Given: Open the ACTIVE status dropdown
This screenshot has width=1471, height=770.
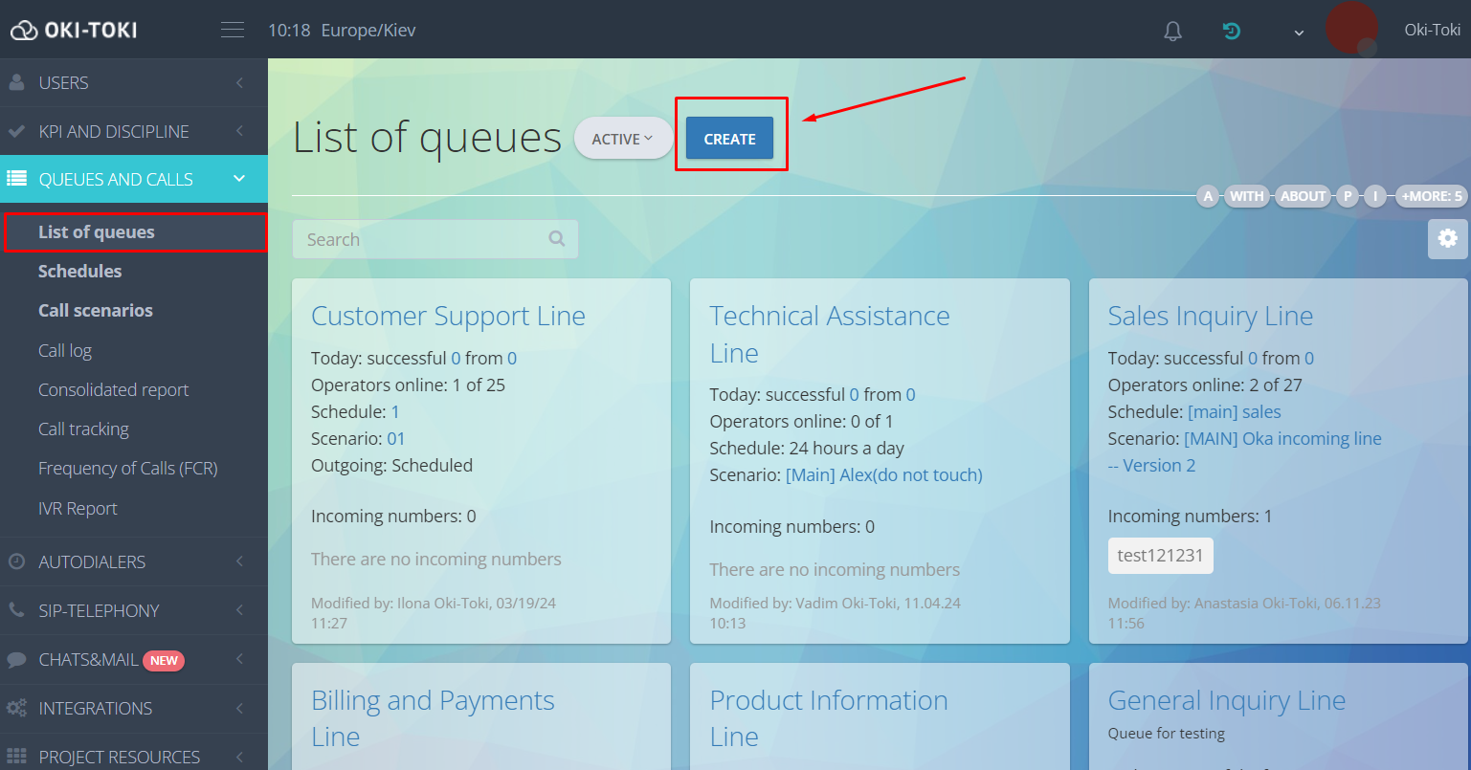Looking at the screenshot, I should coord(622,139).
